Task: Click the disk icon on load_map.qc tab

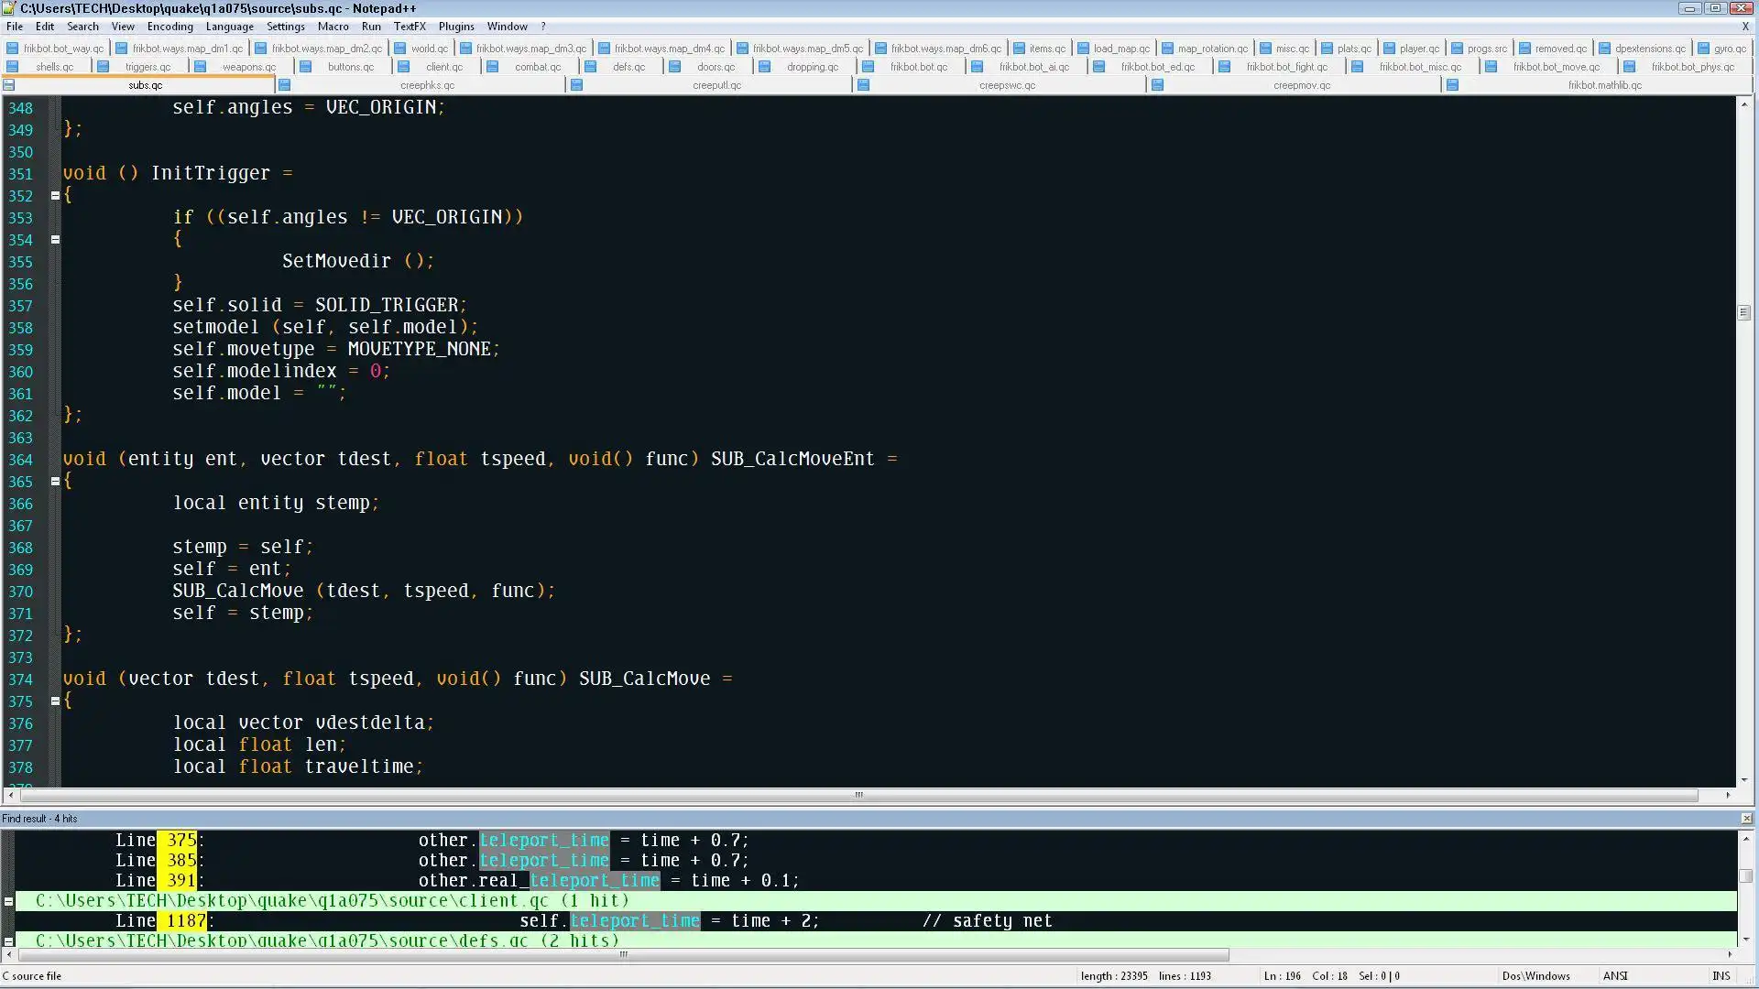Action: click(x=1083, y=49)
